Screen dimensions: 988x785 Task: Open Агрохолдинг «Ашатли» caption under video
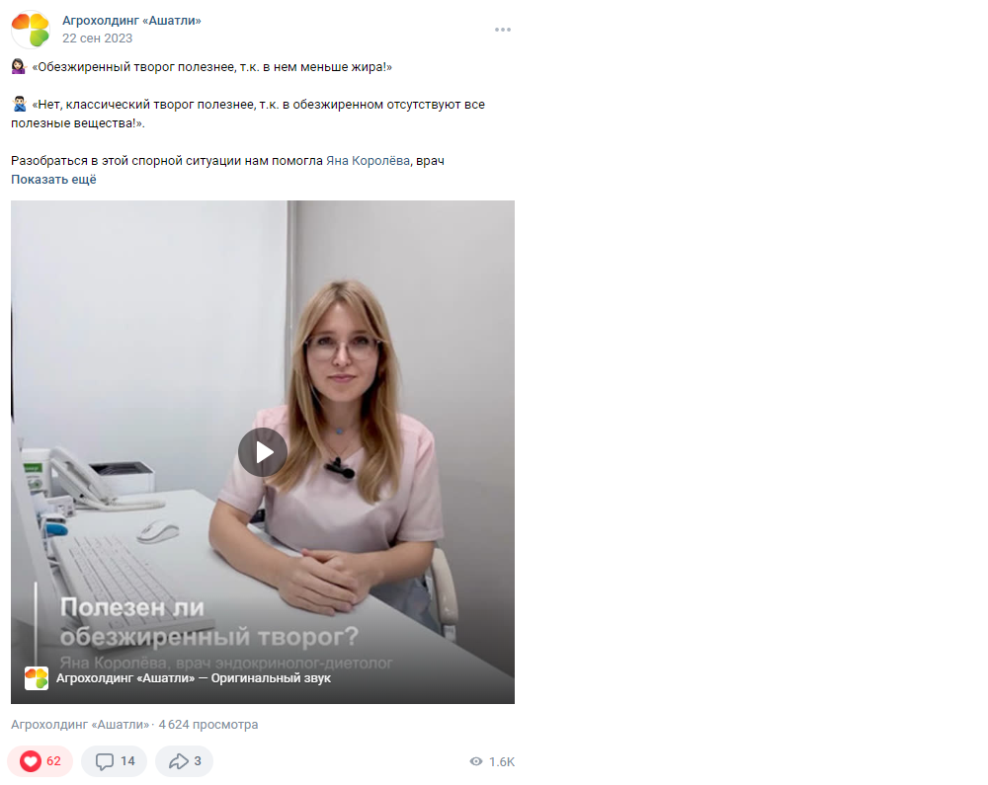tap(80, 725)
